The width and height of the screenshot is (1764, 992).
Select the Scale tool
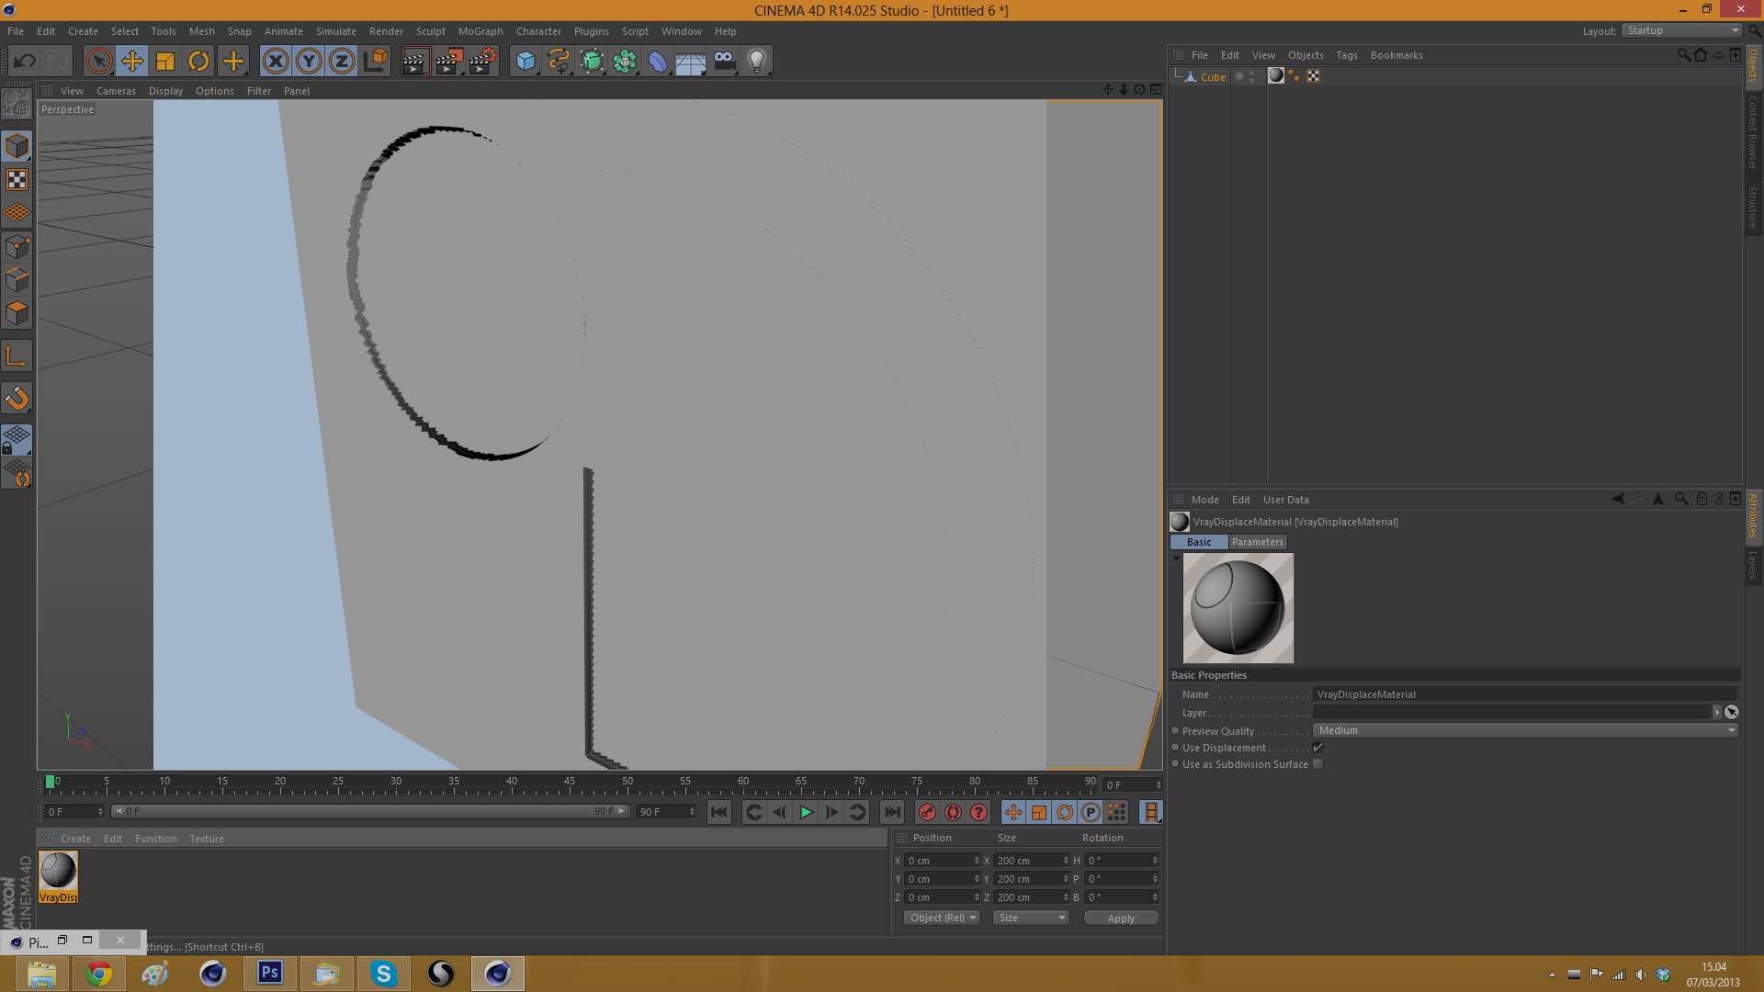click(x=165, y=62)
